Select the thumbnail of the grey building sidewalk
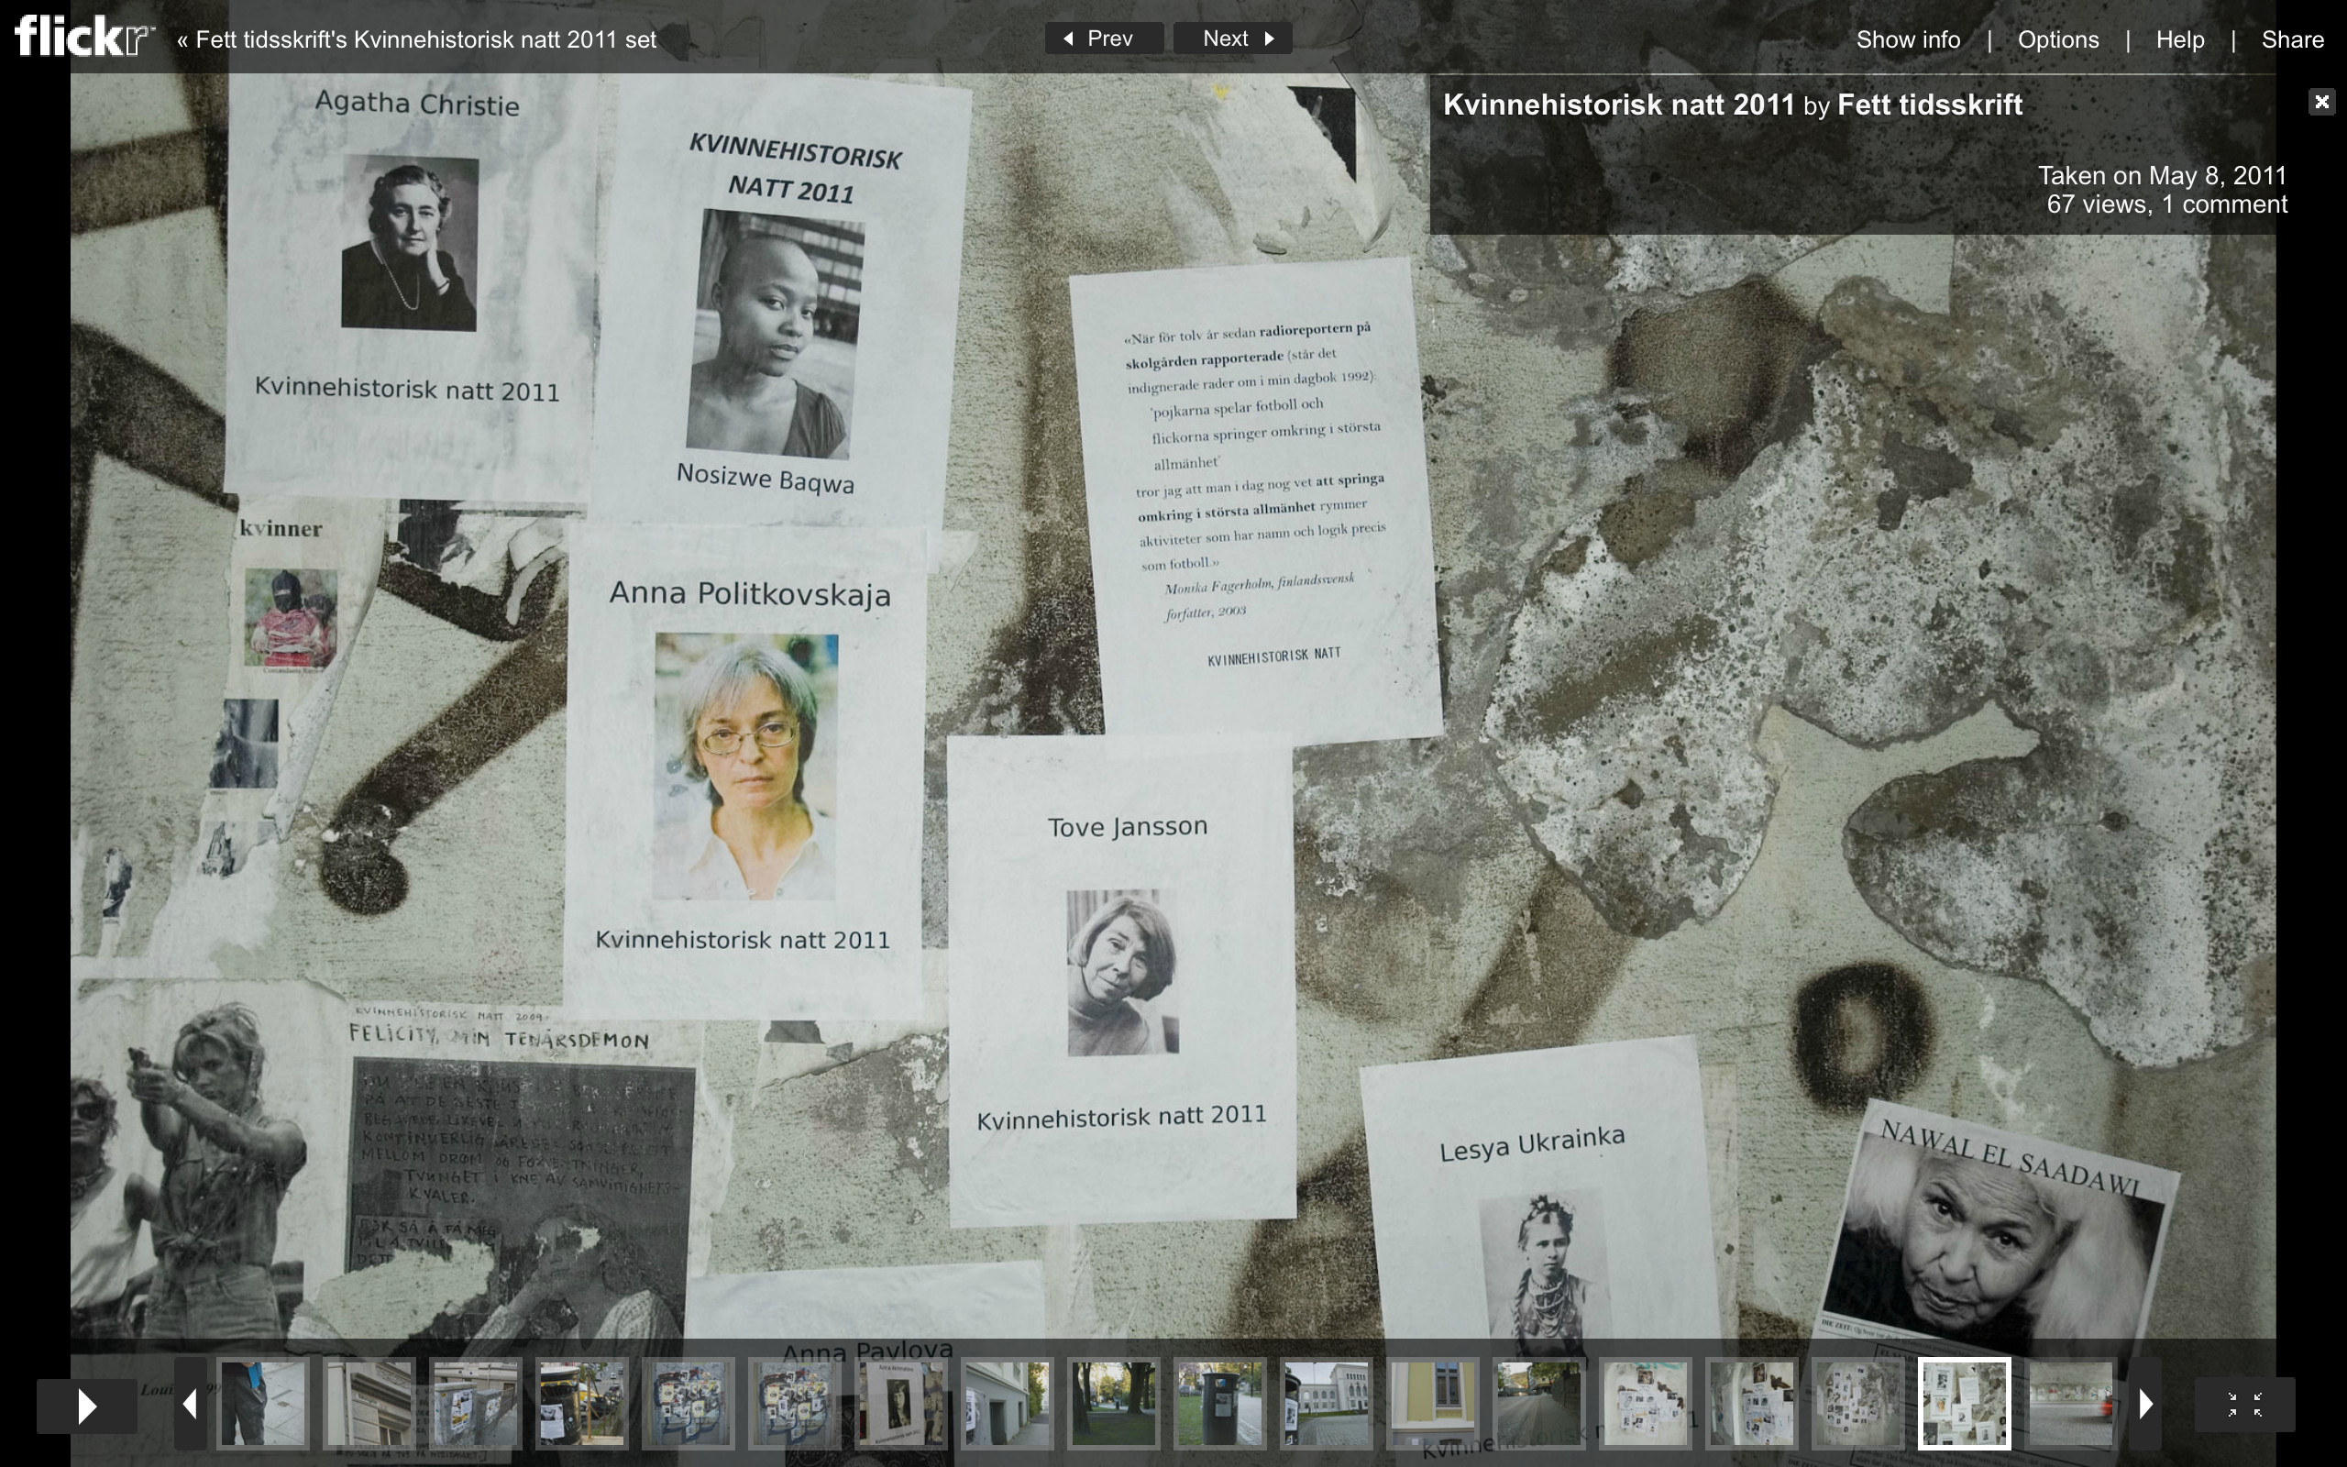 point(1007,1403)
